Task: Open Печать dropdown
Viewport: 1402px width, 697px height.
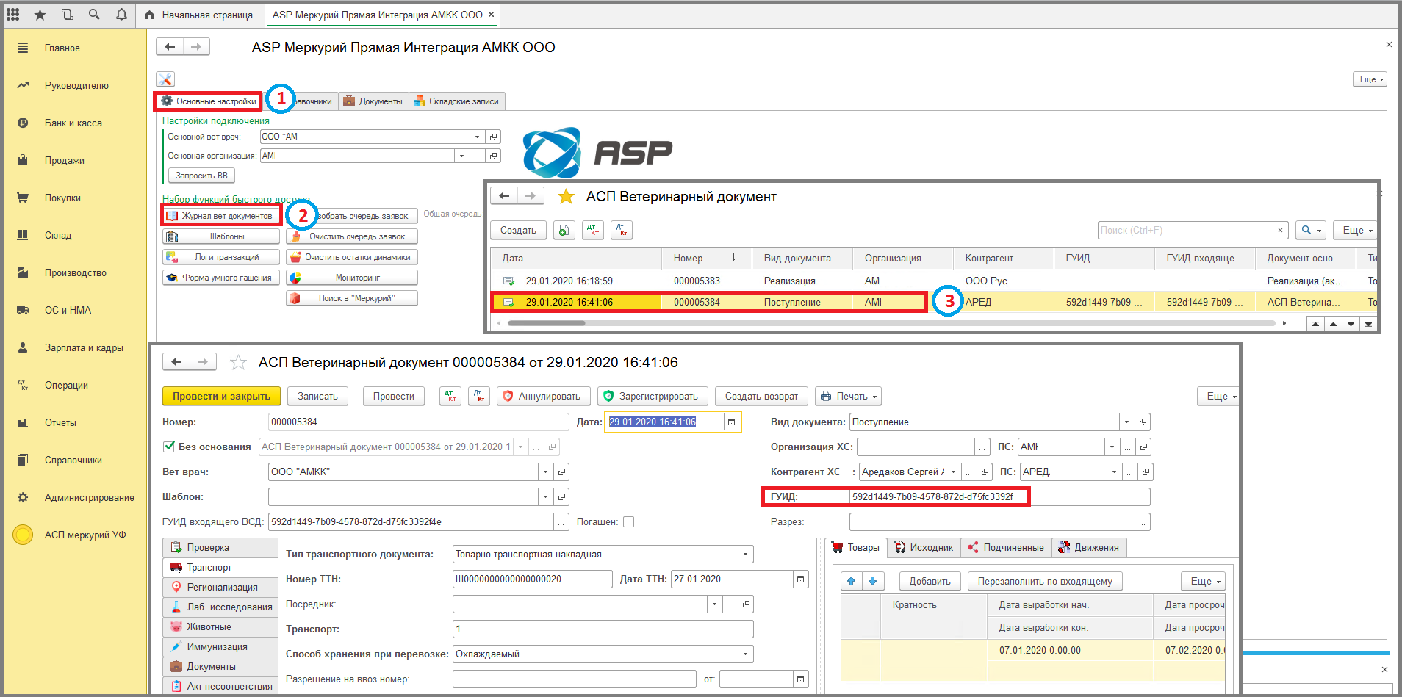Action: pos(849,396)
